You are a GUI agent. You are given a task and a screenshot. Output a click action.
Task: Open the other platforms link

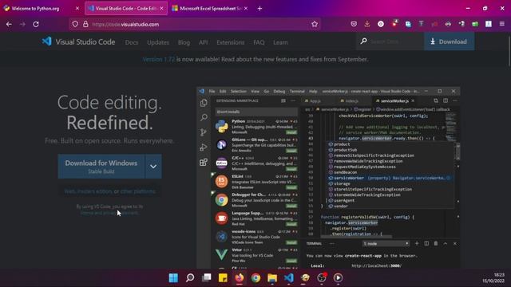[x=138, y=191]
